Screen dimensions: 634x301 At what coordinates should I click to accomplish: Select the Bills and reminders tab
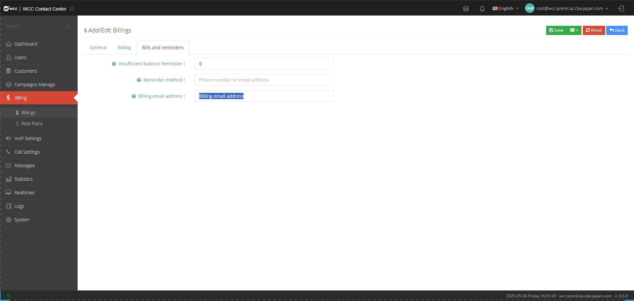[x=163, y=48]
